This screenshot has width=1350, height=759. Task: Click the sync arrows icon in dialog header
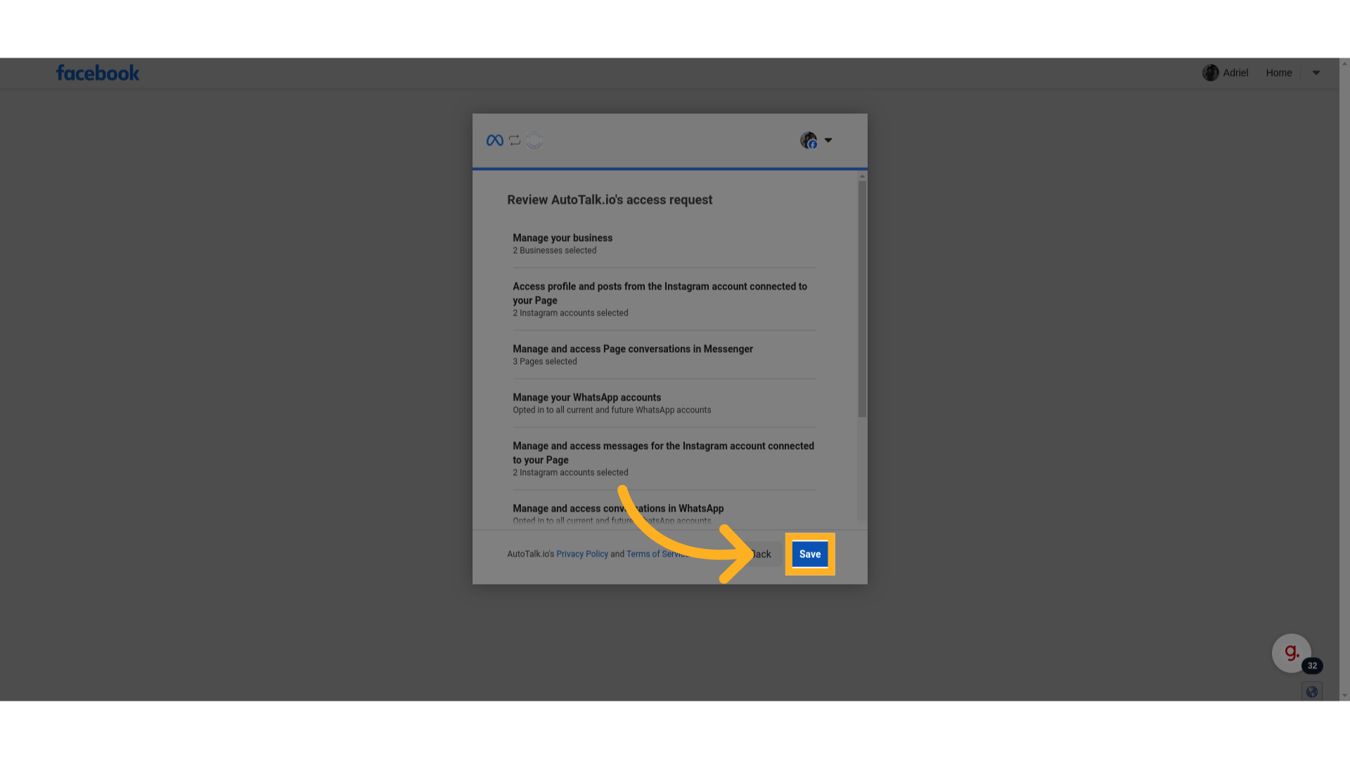[515, 141]
